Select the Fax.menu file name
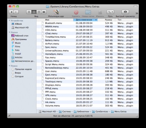The height and width of the screenshot is (128, 146). pos(50,57)
